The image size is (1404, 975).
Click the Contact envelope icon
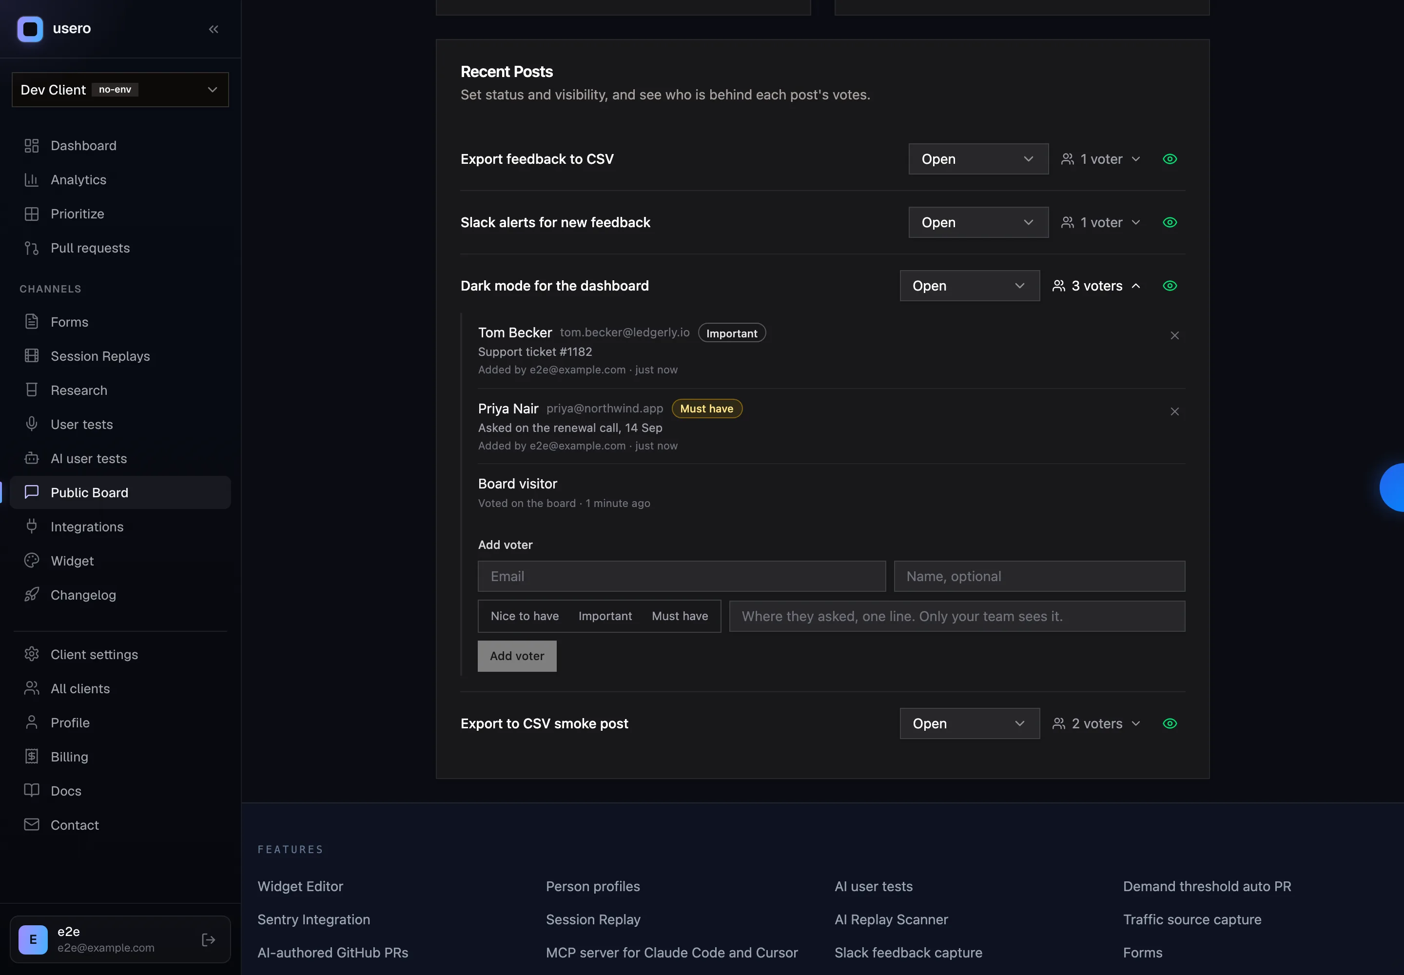(x=32, y=825)
